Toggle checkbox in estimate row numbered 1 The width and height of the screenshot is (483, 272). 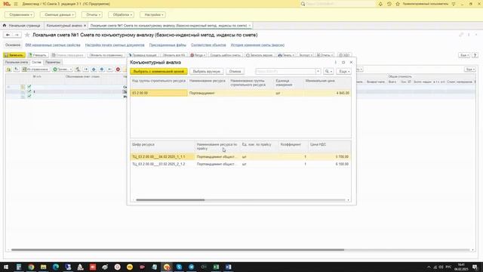click(x=29, y=91)
